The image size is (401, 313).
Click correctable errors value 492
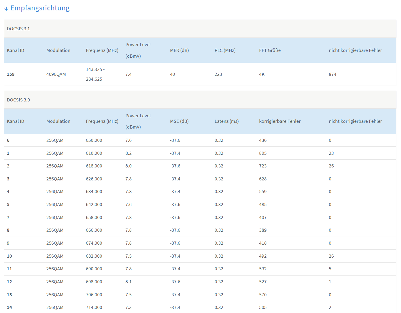[x=263, y=256]
